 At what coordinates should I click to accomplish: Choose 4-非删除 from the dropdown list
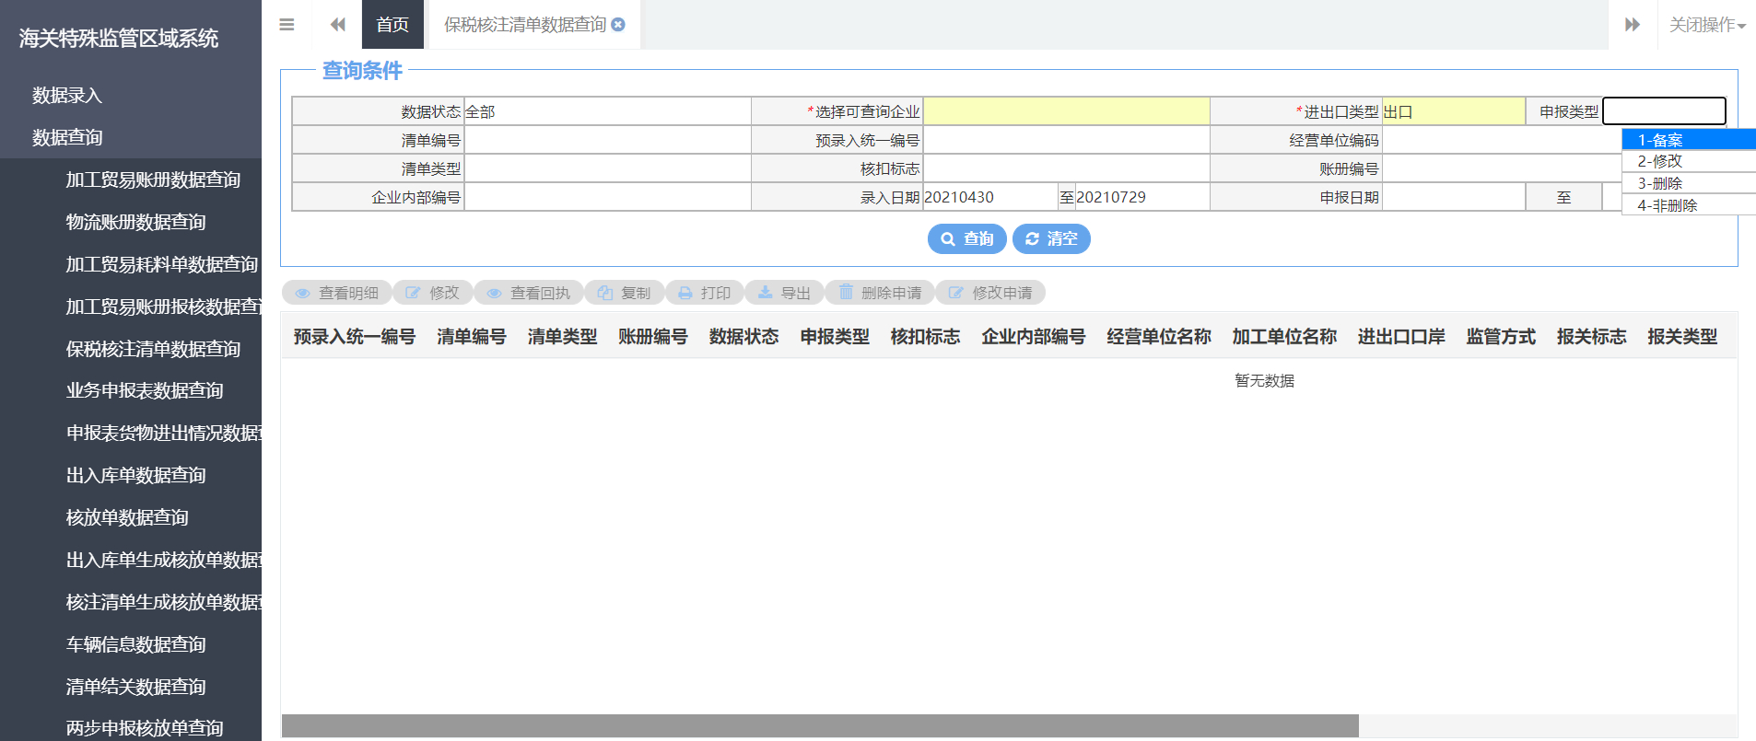1689,205
